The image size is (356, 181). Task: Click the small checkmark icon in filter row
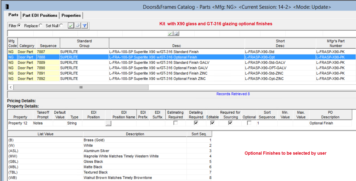click(170, 34)
